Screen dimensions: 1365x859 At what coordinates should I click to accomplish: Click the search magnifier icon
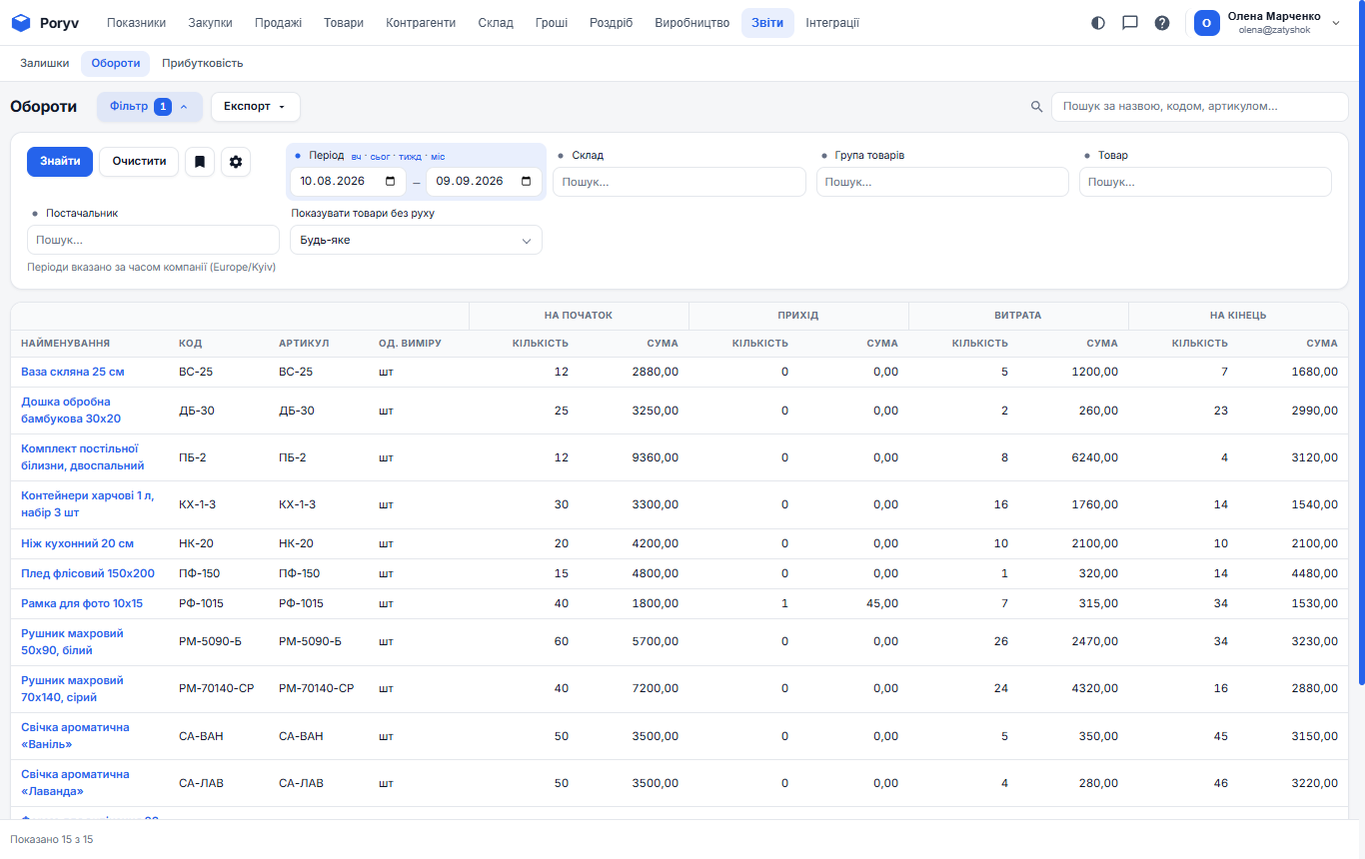click(x=1037, y=107)
